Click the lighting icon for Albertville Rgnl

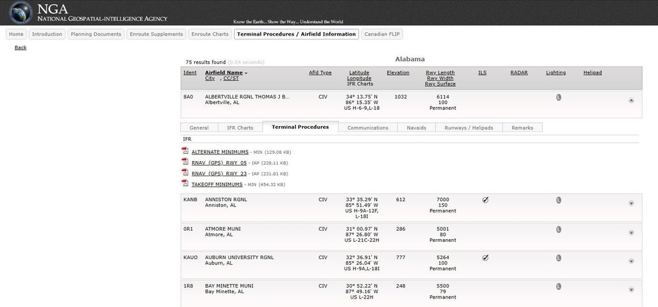tap(559, 97)
